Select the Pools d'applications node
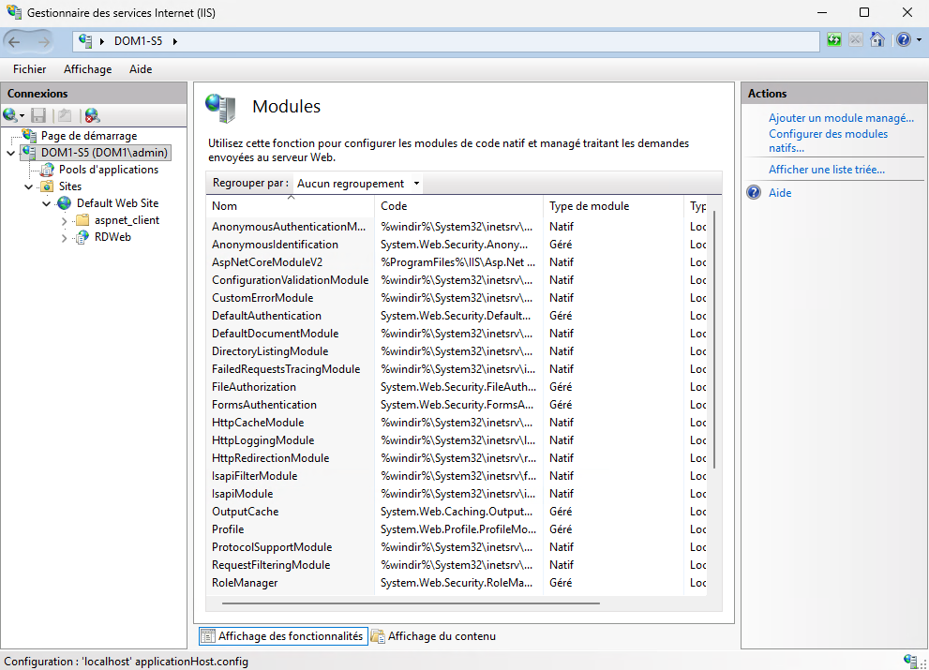 pyautogui.click(x=108, y=170)
